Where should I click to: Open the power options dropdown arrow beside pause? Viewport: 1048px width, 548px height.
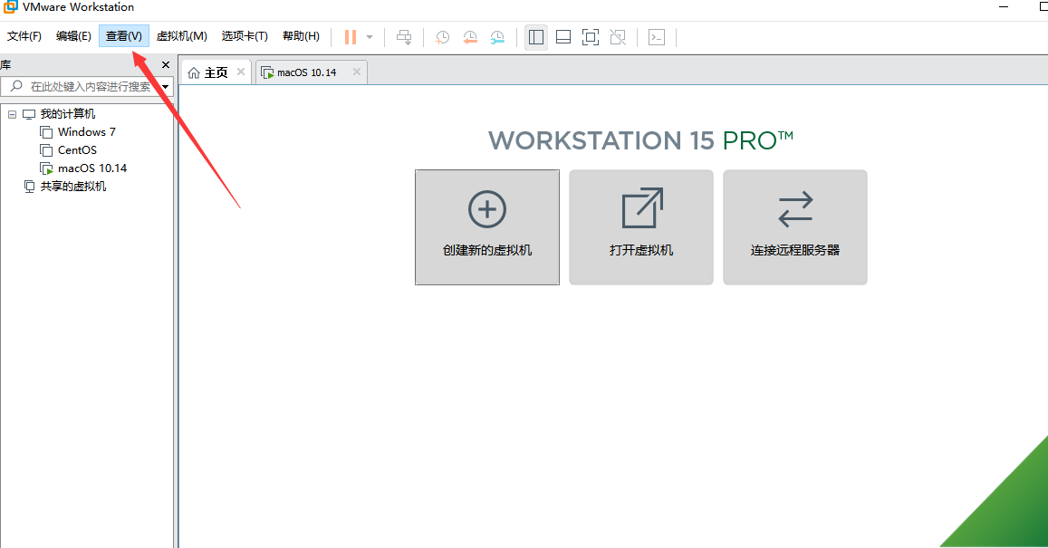(370, 37)
